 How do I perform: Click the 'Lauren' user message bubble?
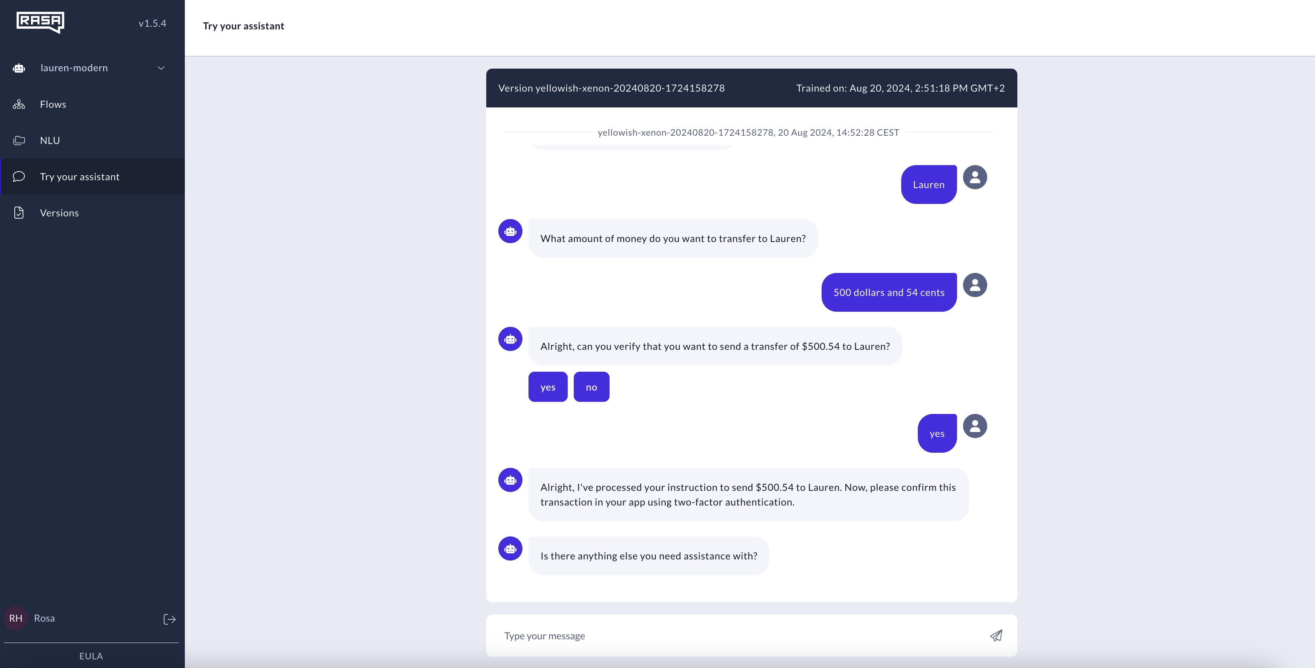(928, 185)
